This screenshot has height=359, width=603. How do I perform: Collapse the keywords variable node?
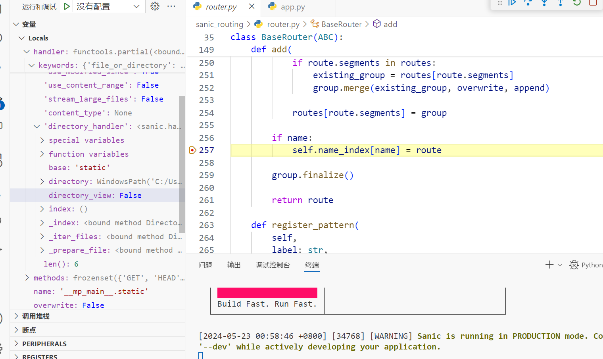pyautogui.click(x=32, y=65)
